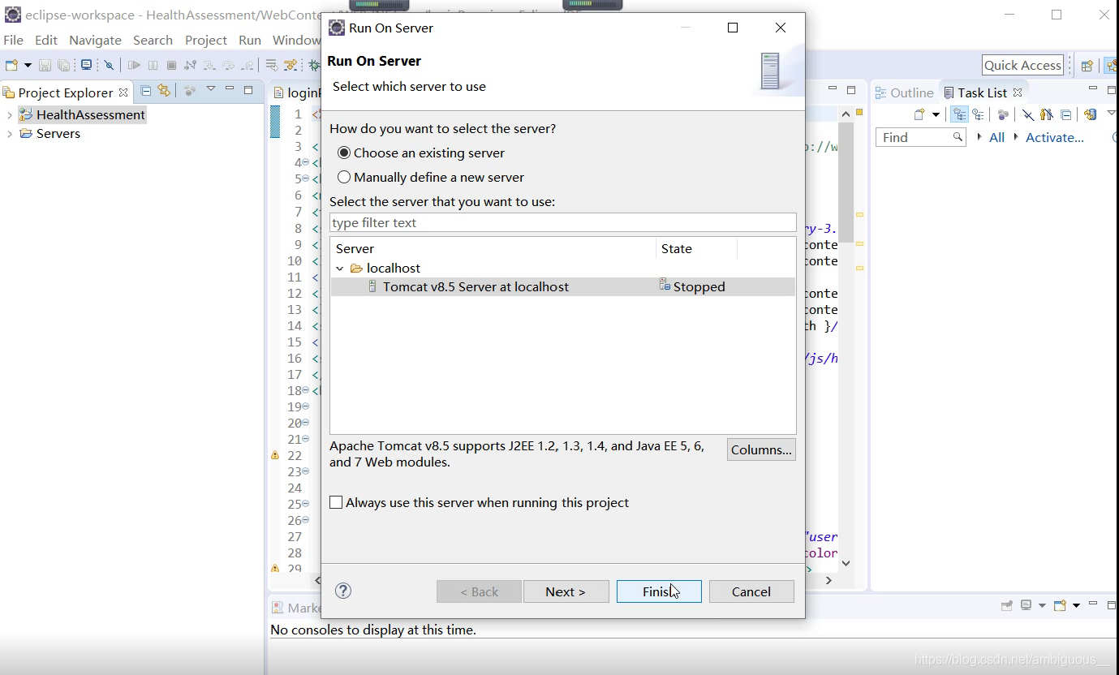Screen dimensions: 1119x675
Task: Click the Activate... link in Task List
Action: click(x=1054, y=137)
